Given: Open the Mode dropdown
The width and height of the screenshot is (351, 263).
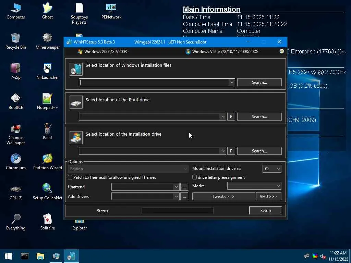Looking at the screenshot, I should click(254, 186).
